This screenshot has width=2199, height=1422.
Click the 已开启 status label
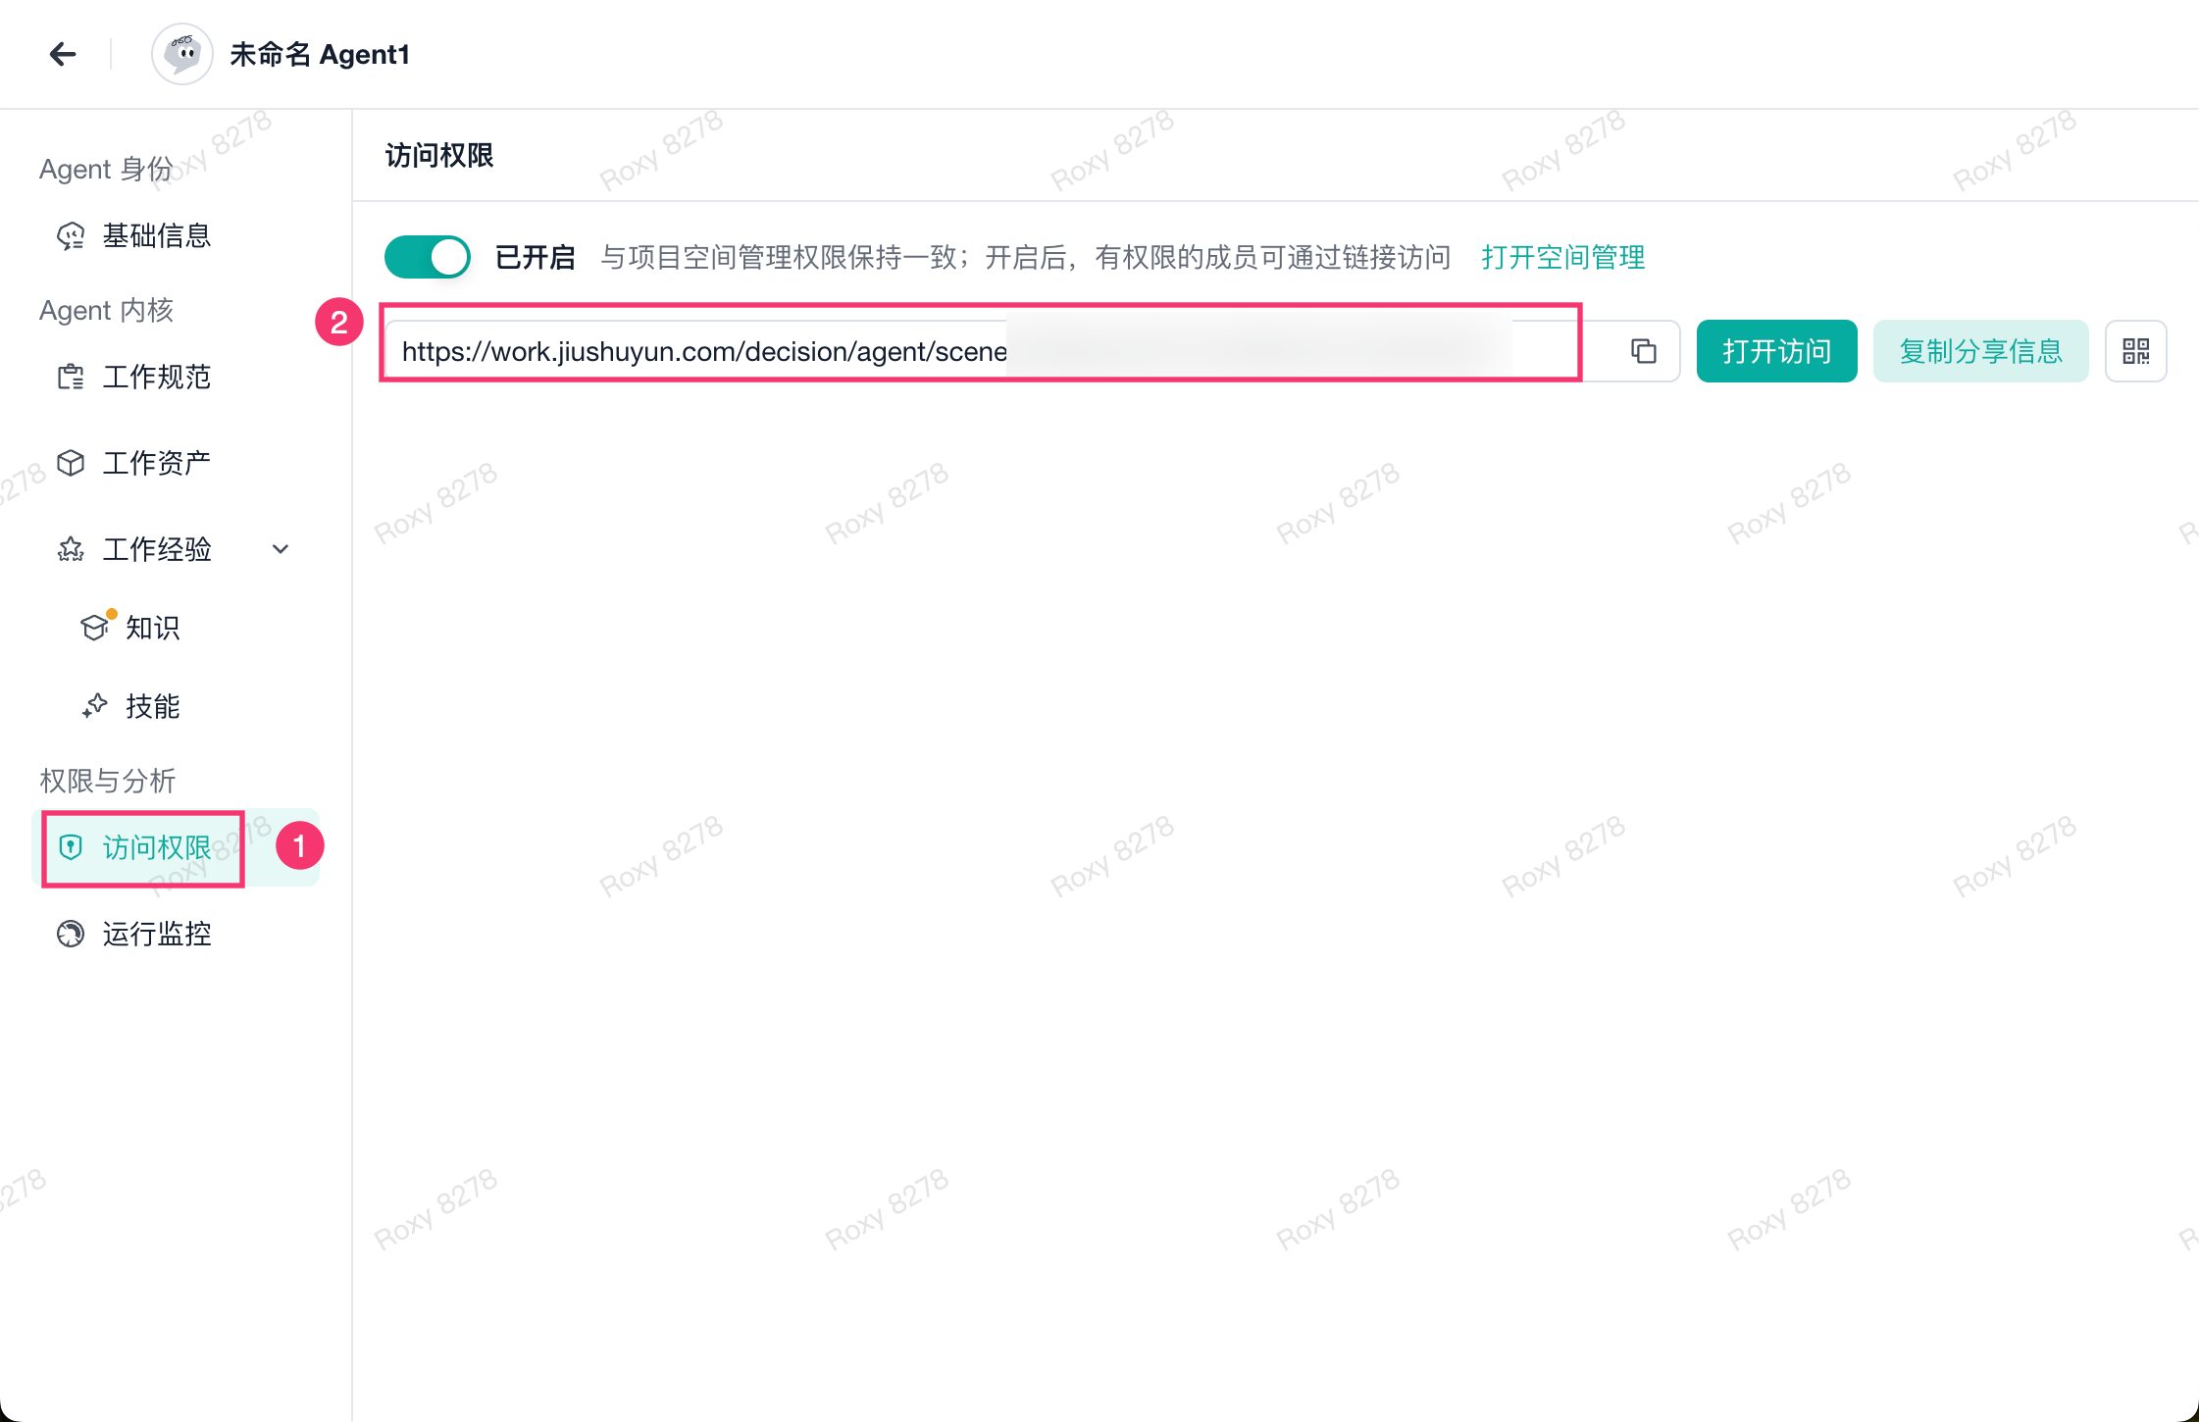click(x=535, y=257)
